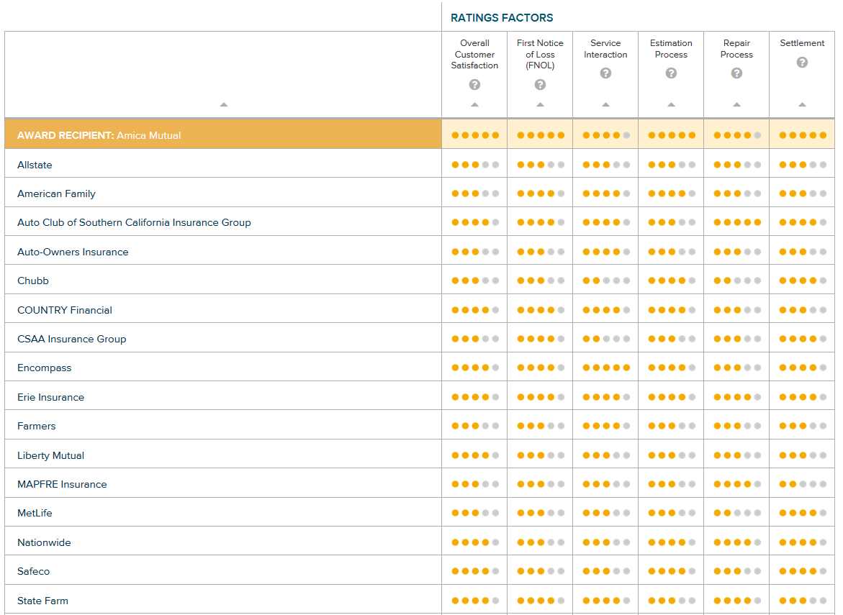843x615 pixels.
Task: Click Safeco's Repair Process rating dots
Action: (x=737, y=572)
